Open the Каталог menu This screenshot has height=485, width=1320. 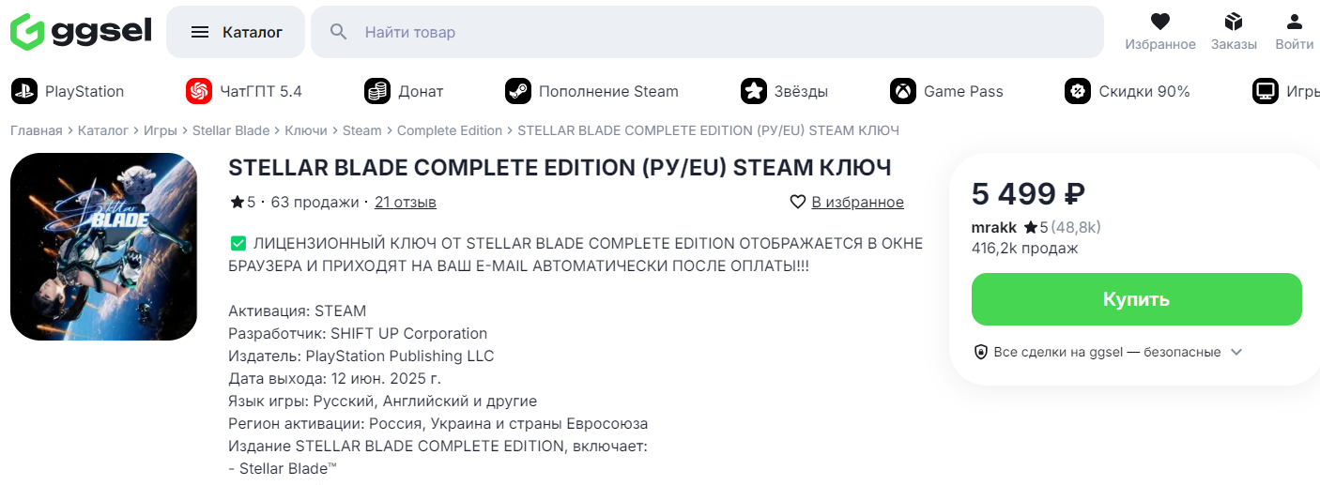pos(236,32)
